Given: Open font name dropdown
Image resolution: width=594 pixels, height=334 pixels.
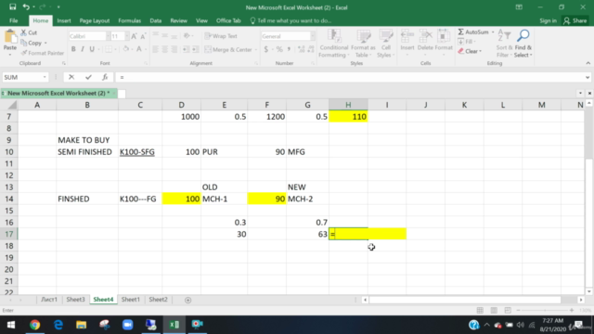Looking at the screenshot, I should click(x=108, y=36).
